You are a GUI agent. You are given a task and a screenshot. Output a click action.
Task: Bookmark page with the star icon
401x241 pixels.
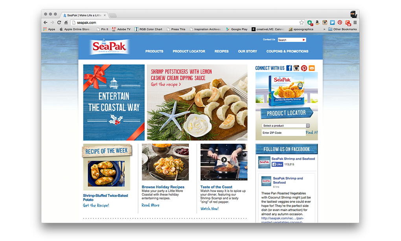[x=302, y=22]
